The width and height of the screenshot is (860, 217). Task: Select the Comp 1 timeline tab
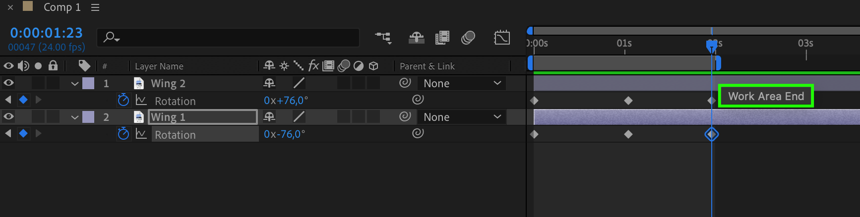click(x=62, y=7)
